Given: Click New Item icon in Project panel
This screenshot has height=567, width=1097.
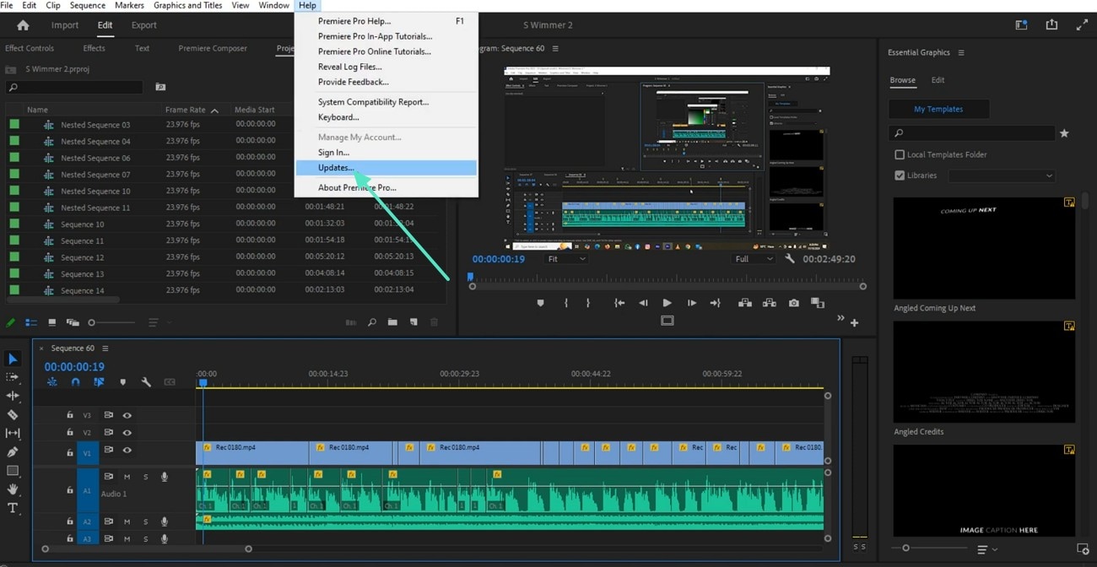Looking at the screenshot, I should coord(413,322).
